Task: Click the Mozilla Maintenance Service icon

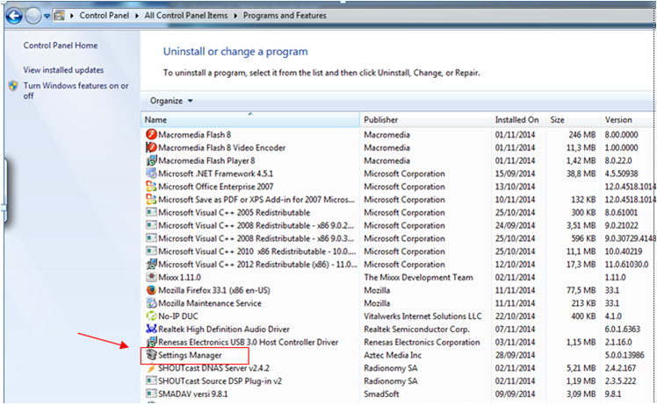Action: coord(151,303)
